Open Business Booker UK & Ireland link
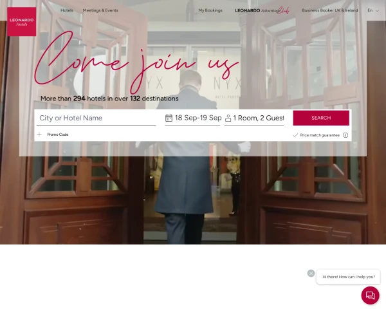Image resolution: width=386 pixels, height=309 pixels. [330, 10]
